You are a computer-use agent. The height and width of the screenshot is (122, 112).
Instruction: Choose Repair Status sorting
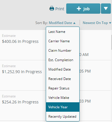63,88
